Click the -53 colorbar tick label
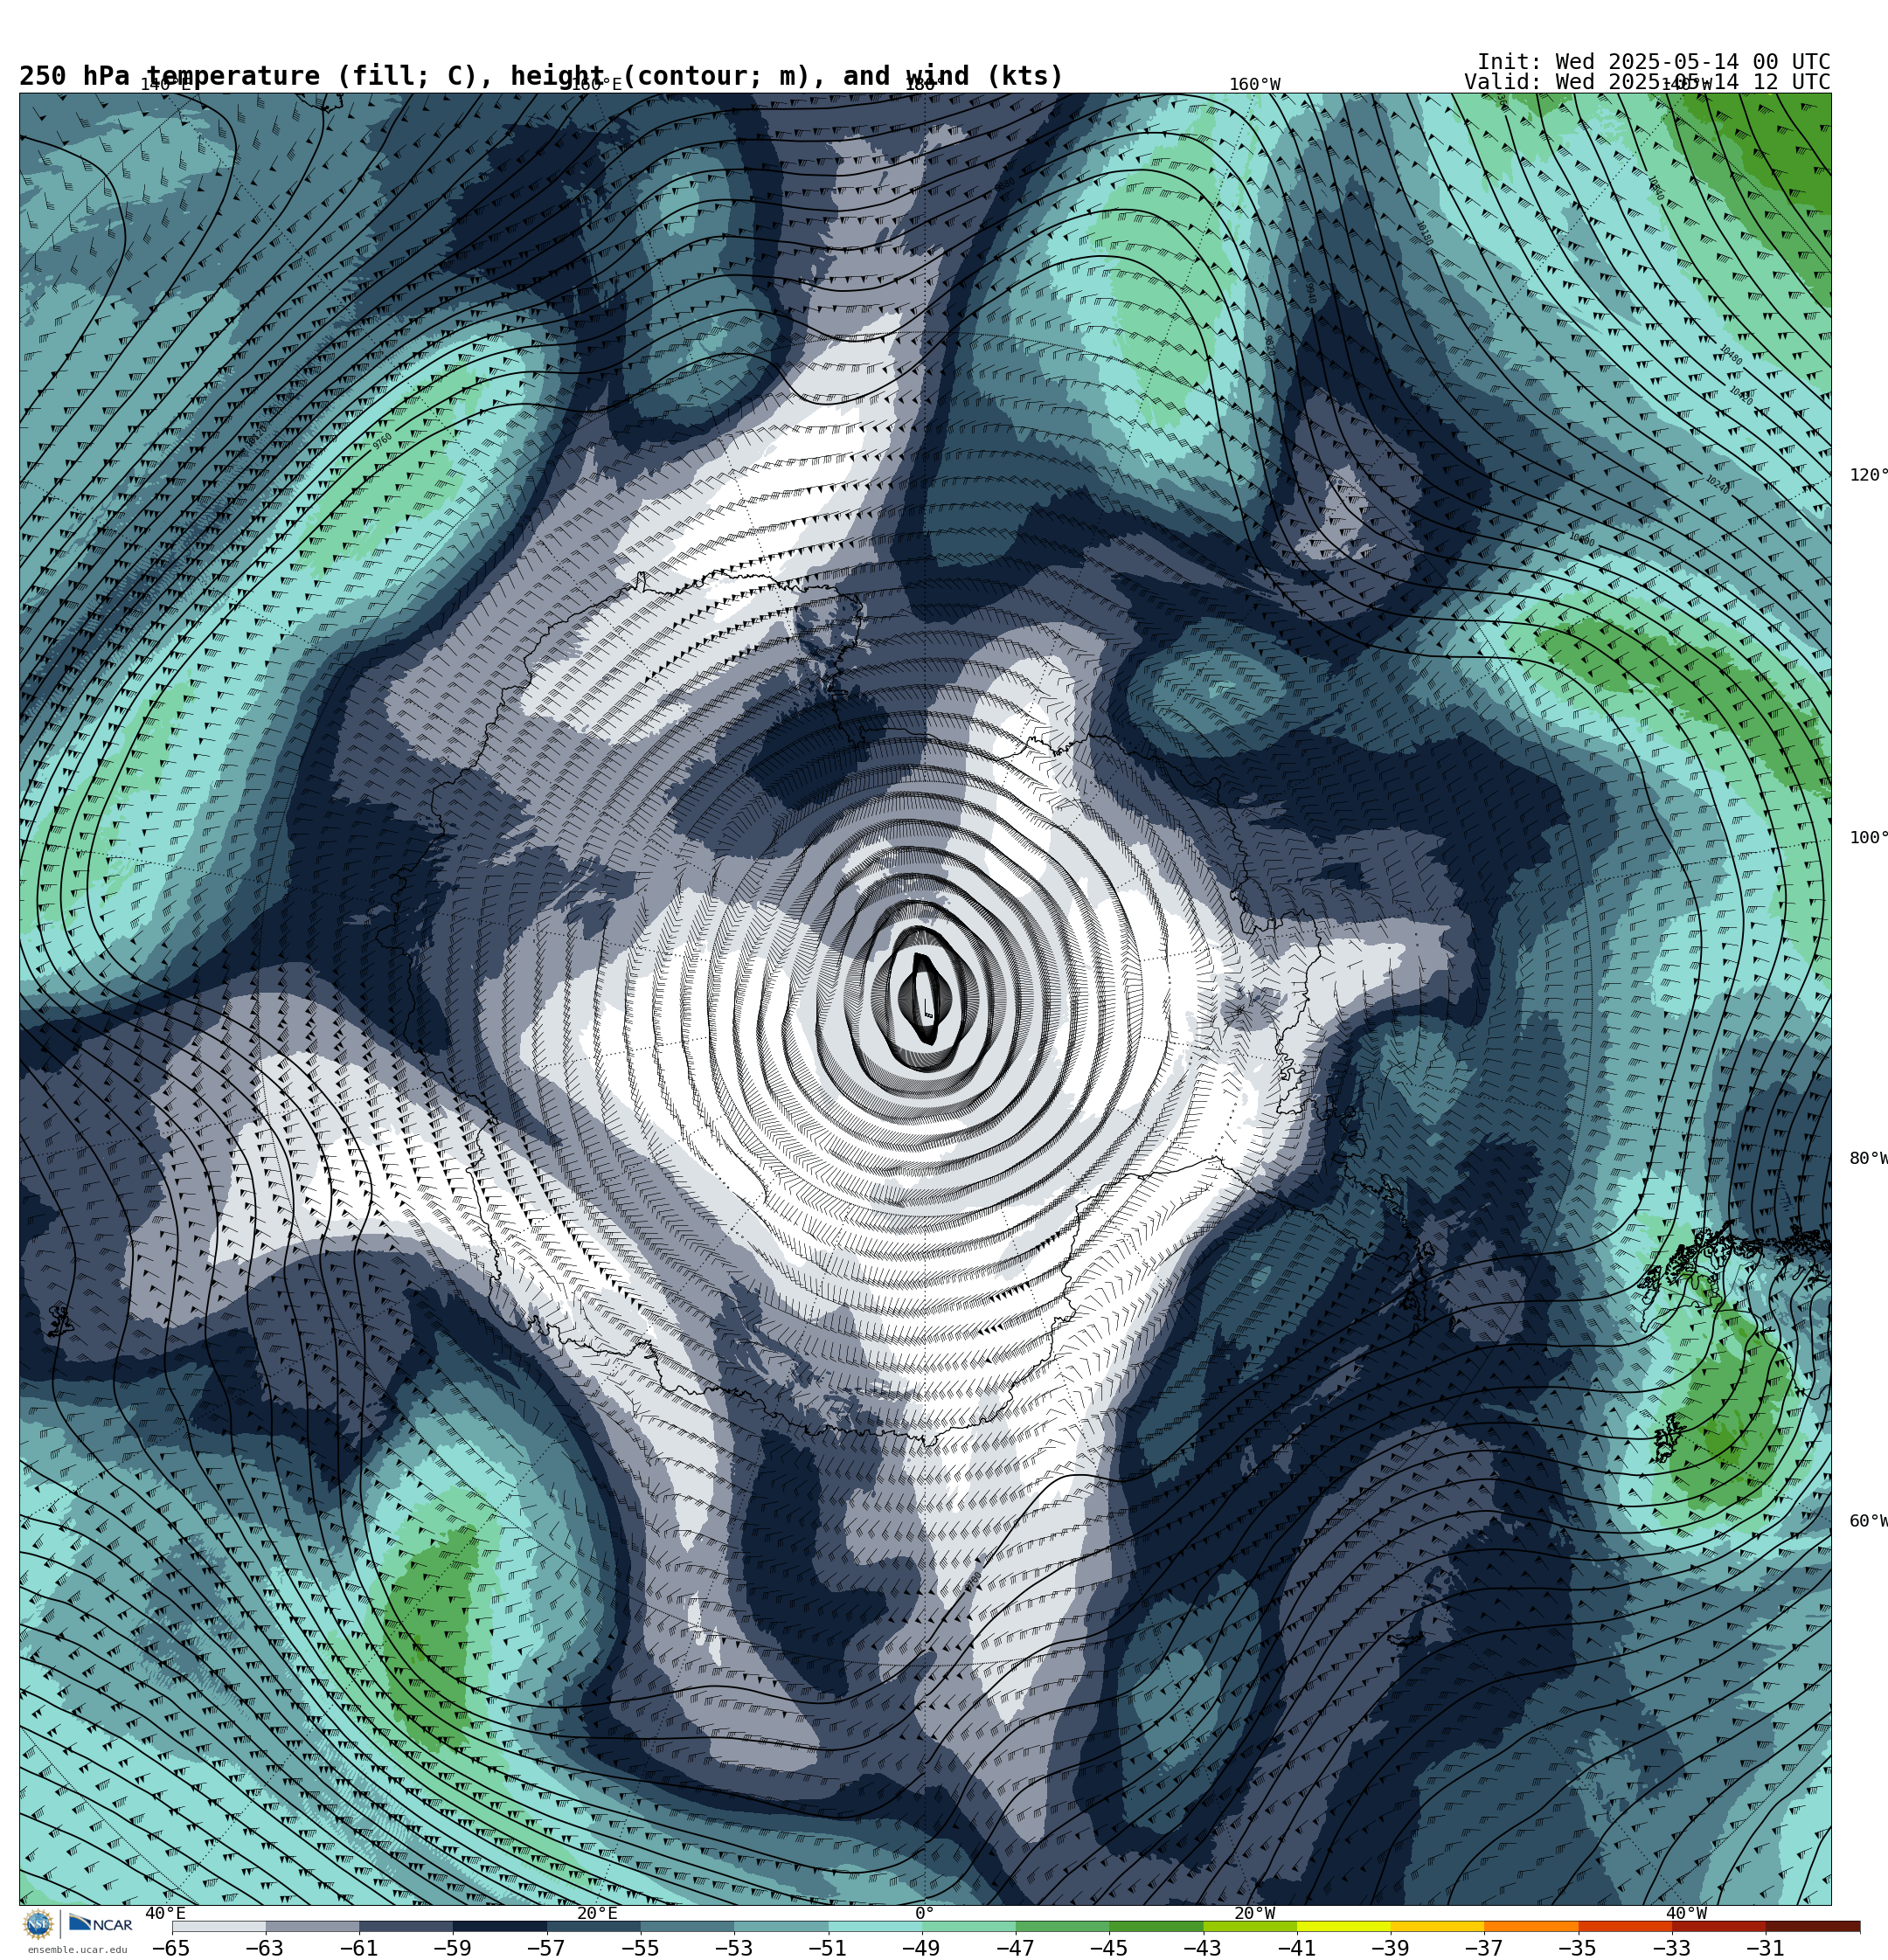The height and width of the screenshot is (1960, 1888). pos(733,1948)
